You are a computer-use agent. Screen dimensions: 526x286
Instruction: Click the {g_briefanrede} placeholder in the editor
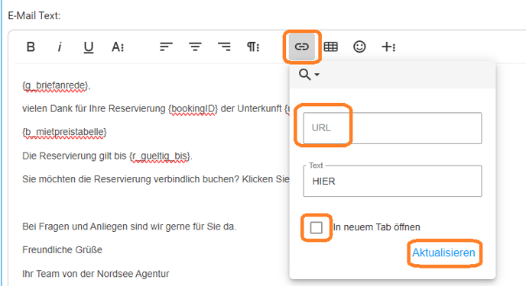pos(55,85)
